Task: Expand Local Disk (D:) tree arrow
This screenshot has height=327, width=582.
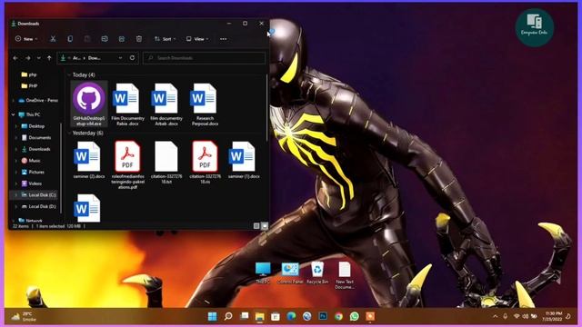Action: point(16,206)
